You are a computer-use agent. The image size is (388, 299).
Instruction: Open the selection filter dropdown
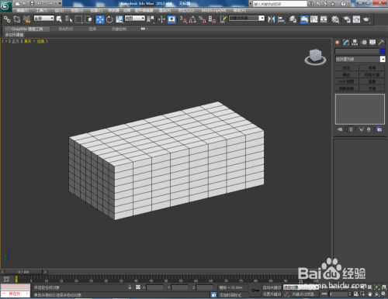(44, 19)
